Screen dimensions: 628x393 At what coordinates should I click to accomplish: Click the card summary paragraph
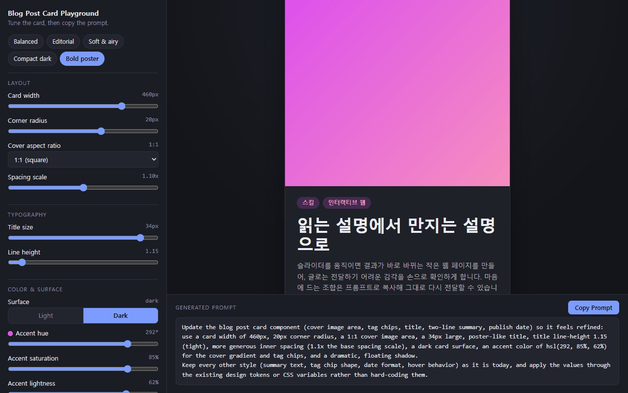click(397, 277)
